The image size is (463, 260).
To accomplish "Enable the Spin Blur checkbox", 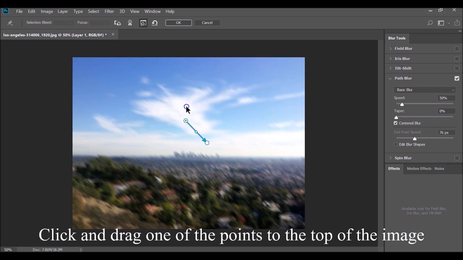I will tap(457, 158).
